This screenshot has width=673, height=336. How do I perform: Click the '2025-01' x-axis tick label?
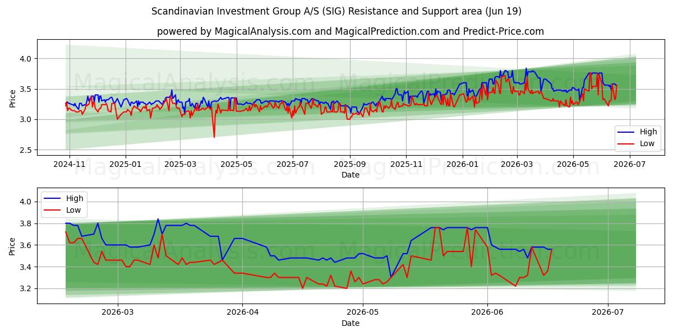[x=125, y=164]
